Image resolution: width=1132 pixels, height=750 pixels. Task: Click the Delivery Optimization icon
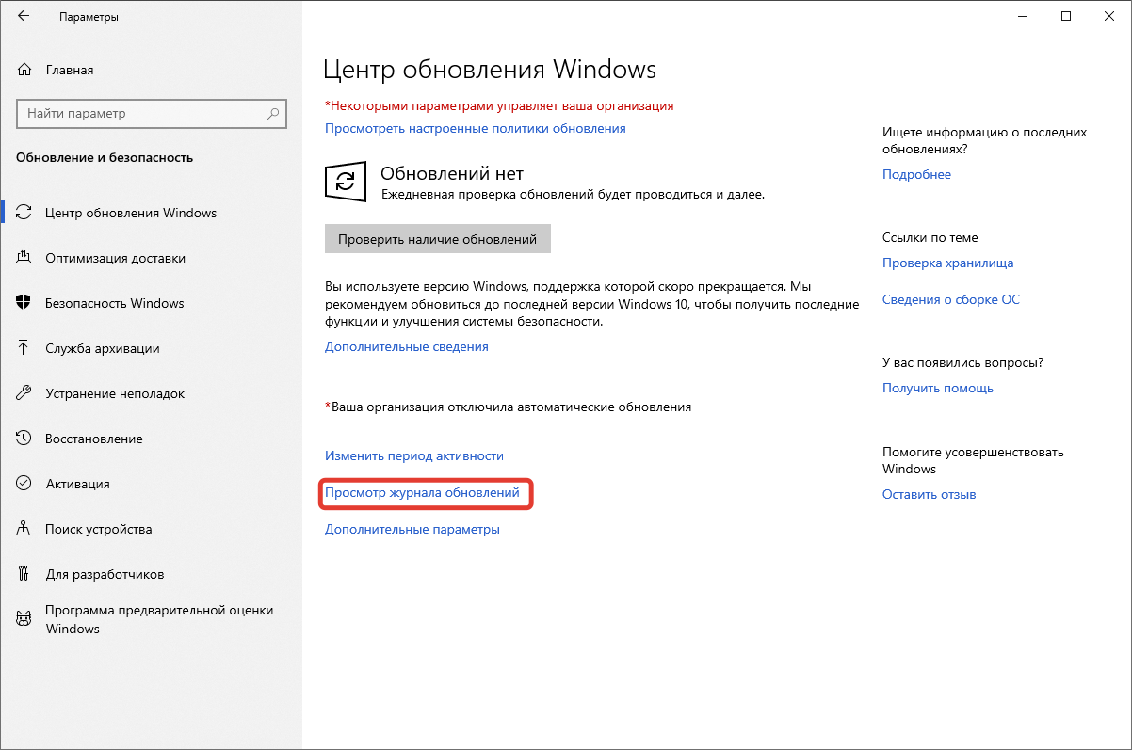point(24,258)
